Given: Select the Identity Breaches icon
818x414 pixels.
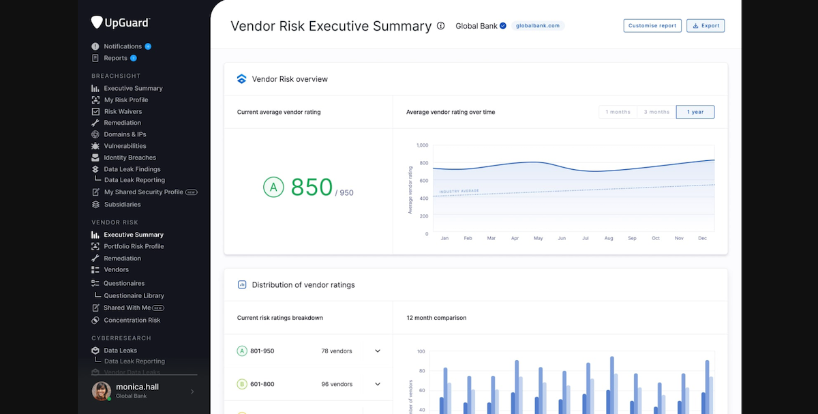Looking at the screenshot, I should pos(96,157).
